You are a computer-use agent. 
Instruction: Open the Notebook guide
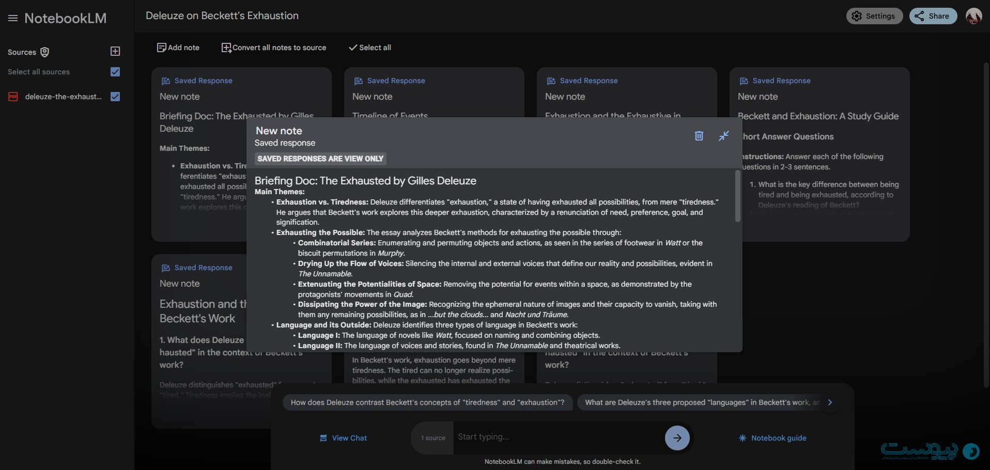773,438
